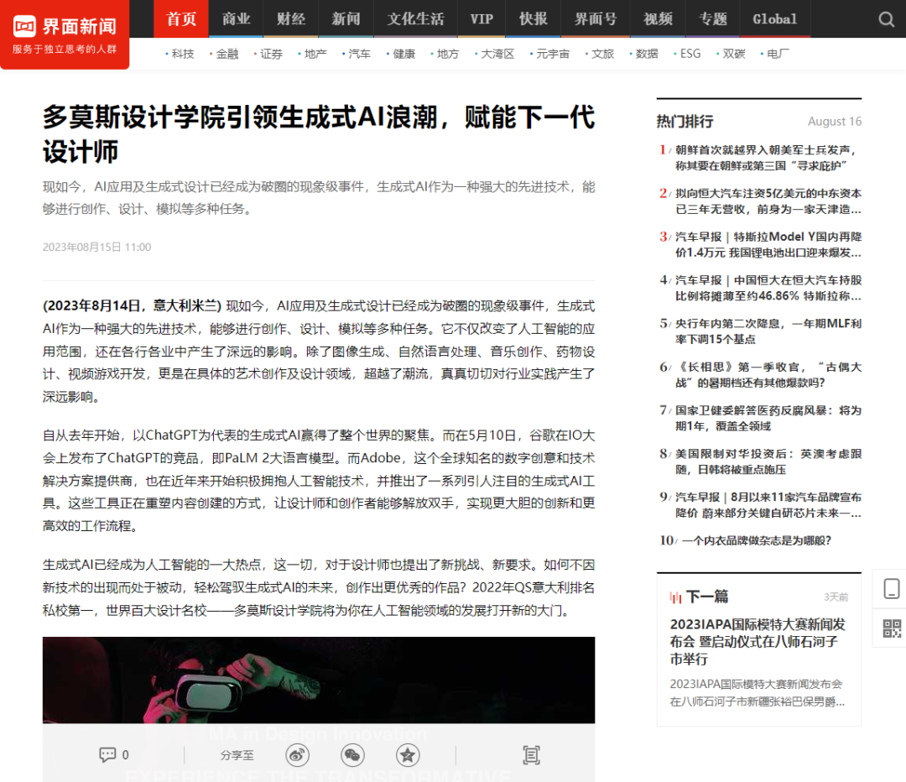Click the 下一篇 heading
Viewport: 906px width, 782px height.
[706, 597]
